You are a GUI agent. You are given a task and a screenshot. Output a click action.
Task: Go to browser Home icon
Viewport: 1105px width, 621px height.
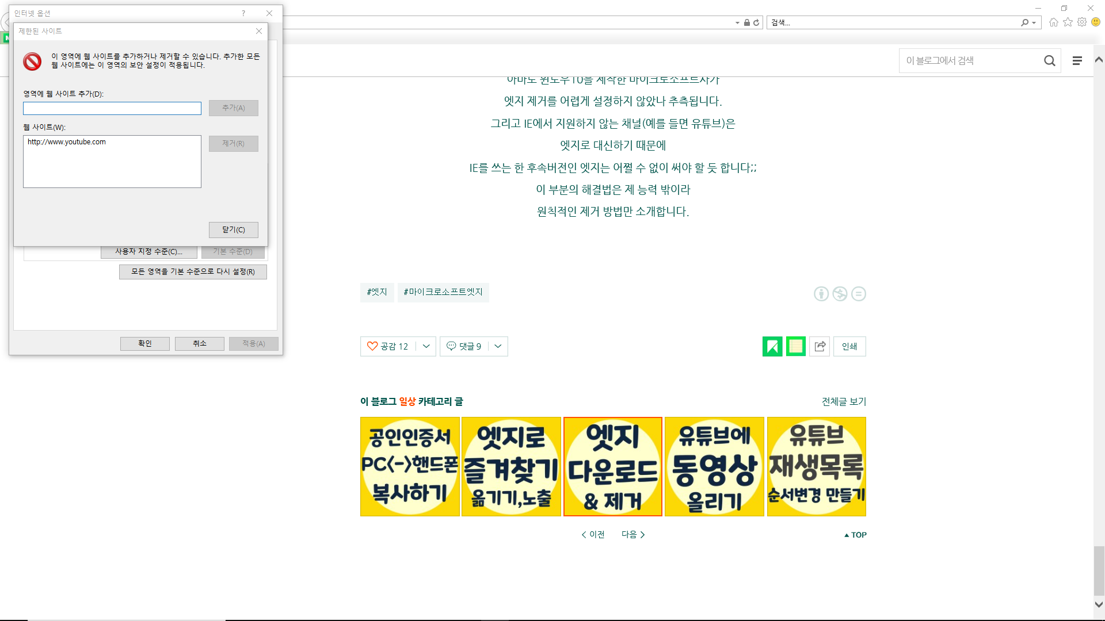1054,22
